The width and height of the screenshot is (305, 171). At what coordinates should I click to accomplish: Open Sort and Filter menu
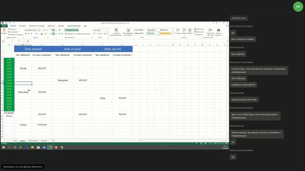pyautogui.click(x=210, y=32)
